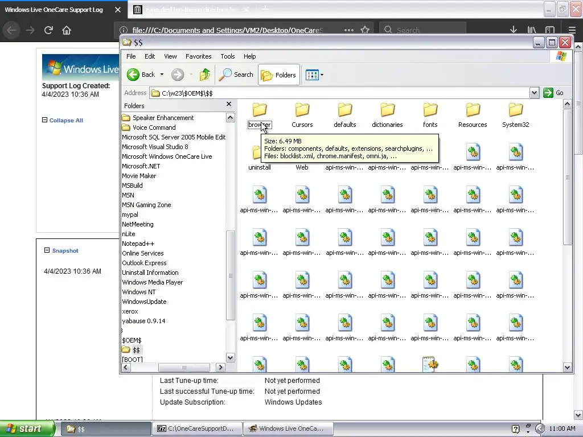This screenshot has width=583, height=437.
Task: Select yabause 0.9.14 tree item
Action: point(143,321)
